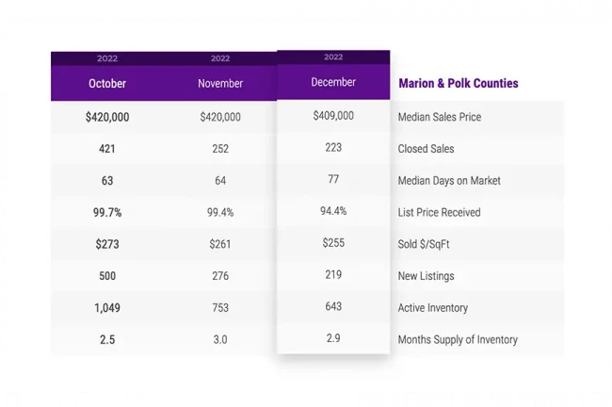Click the Median Days on Market label
Image resolution: width=612 pixels, height=407 pixels.
pos(449,181)
